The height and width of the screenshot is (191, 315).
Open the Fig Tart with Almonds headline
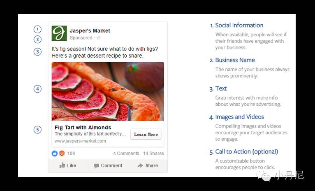[83, 128]
